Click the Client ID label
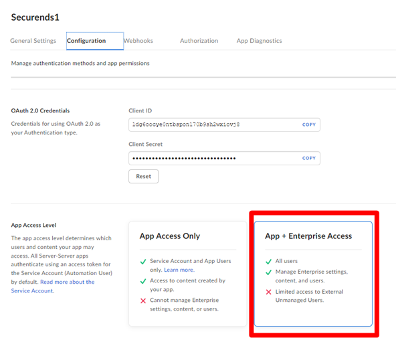Image resolution: width=396 pixels, height=338 pixels. (140, 110)
